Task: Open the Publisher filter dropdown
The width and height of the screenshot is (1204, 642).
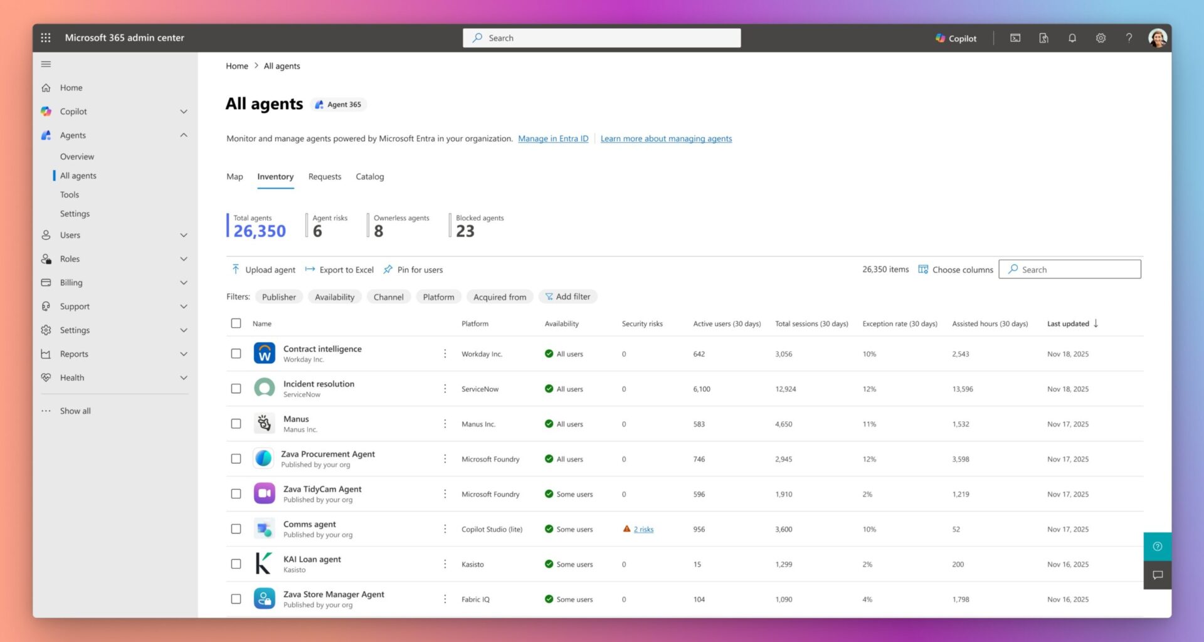Action: [x=278, y=297]
